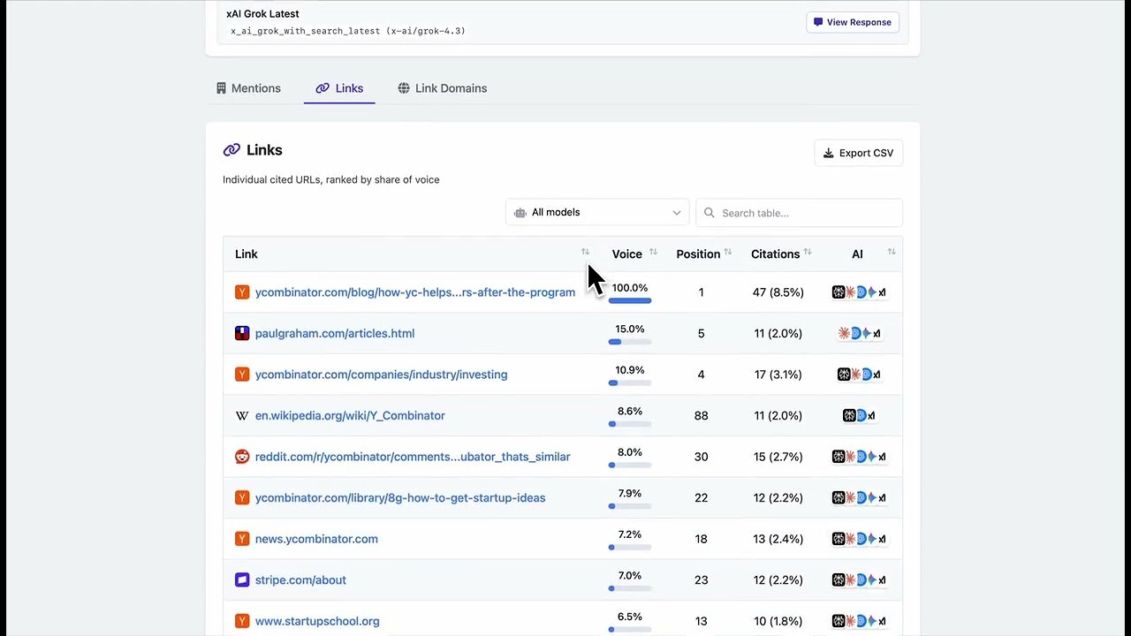Sort by Voice using its sort arrows
This screenshot has width=1131, height=636.
[653, 253]
